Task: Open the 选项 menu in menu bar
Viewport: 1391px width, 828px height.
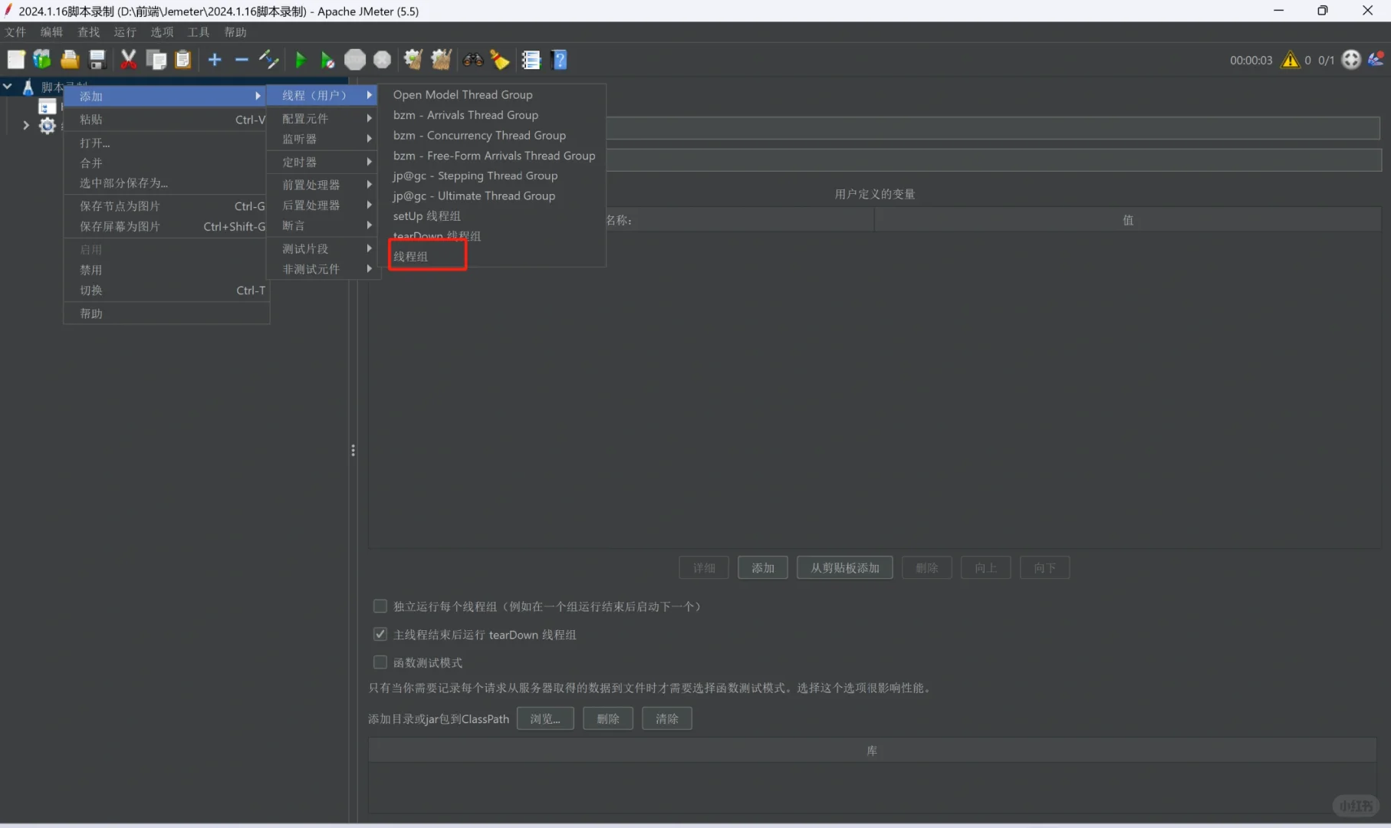Action: (162, 32)
